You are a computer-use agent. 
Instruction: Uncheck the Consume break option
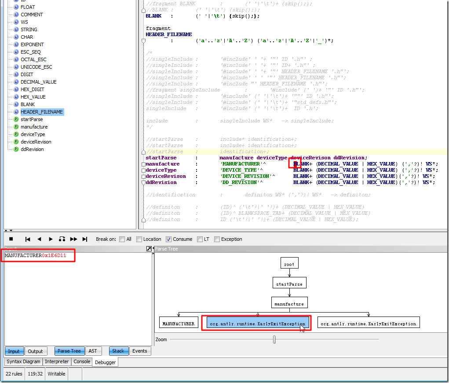(x=169, y=239)
